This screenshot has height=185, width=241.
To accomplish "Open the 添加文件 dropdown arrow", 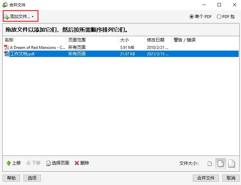I will 32,17.
